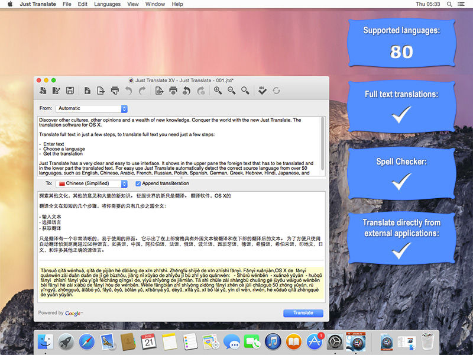473x355 pixels.
Task: Click the plain magnifier search icon
Action: click(x=245, y=91)
